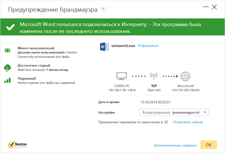Click the Дата и время label
Image resolution: width=225 pixels, height=153 pixels.
109,102
